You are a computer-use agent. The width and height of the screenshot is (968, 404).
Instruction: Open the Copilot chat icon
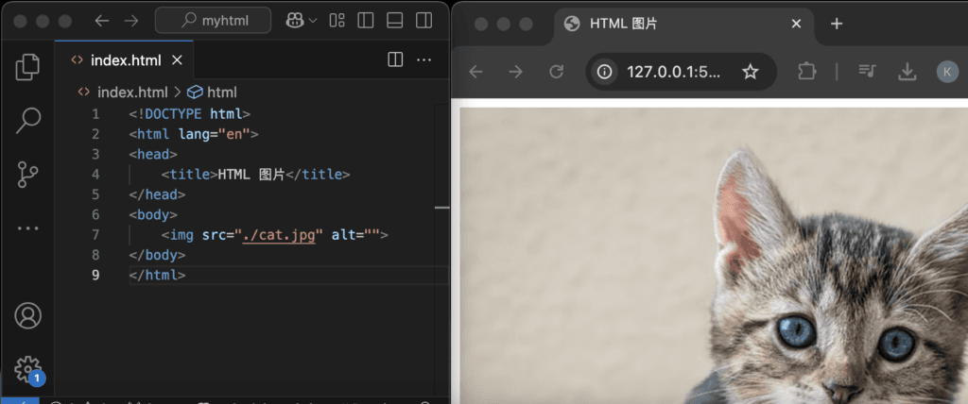coord(295,21)
